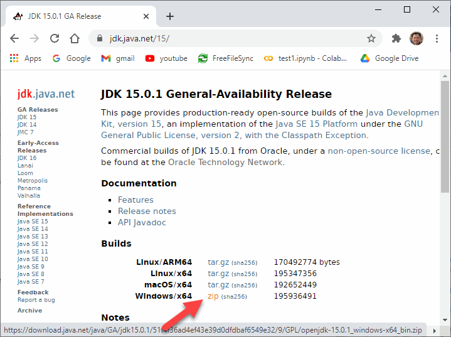
Task: Open Java SE 7 reference implementation
Action: tap(31, 281)
